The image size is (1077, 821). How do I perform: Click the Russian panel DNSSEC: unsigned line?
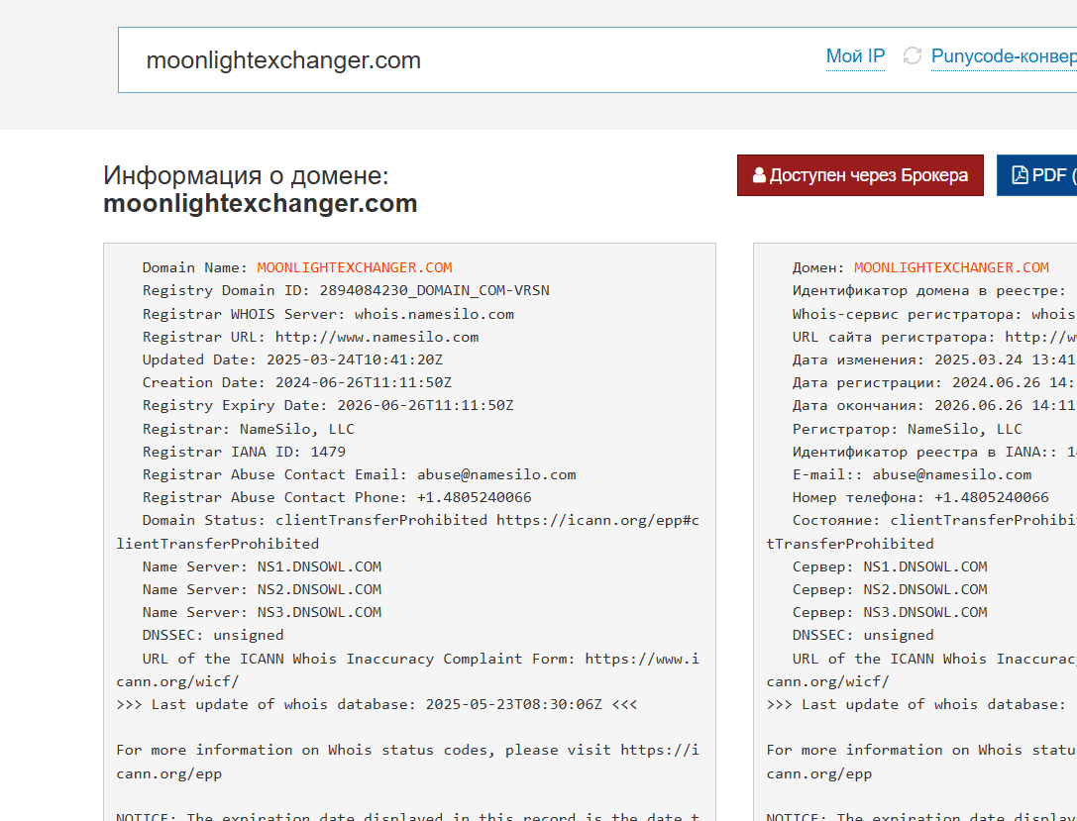863,635
